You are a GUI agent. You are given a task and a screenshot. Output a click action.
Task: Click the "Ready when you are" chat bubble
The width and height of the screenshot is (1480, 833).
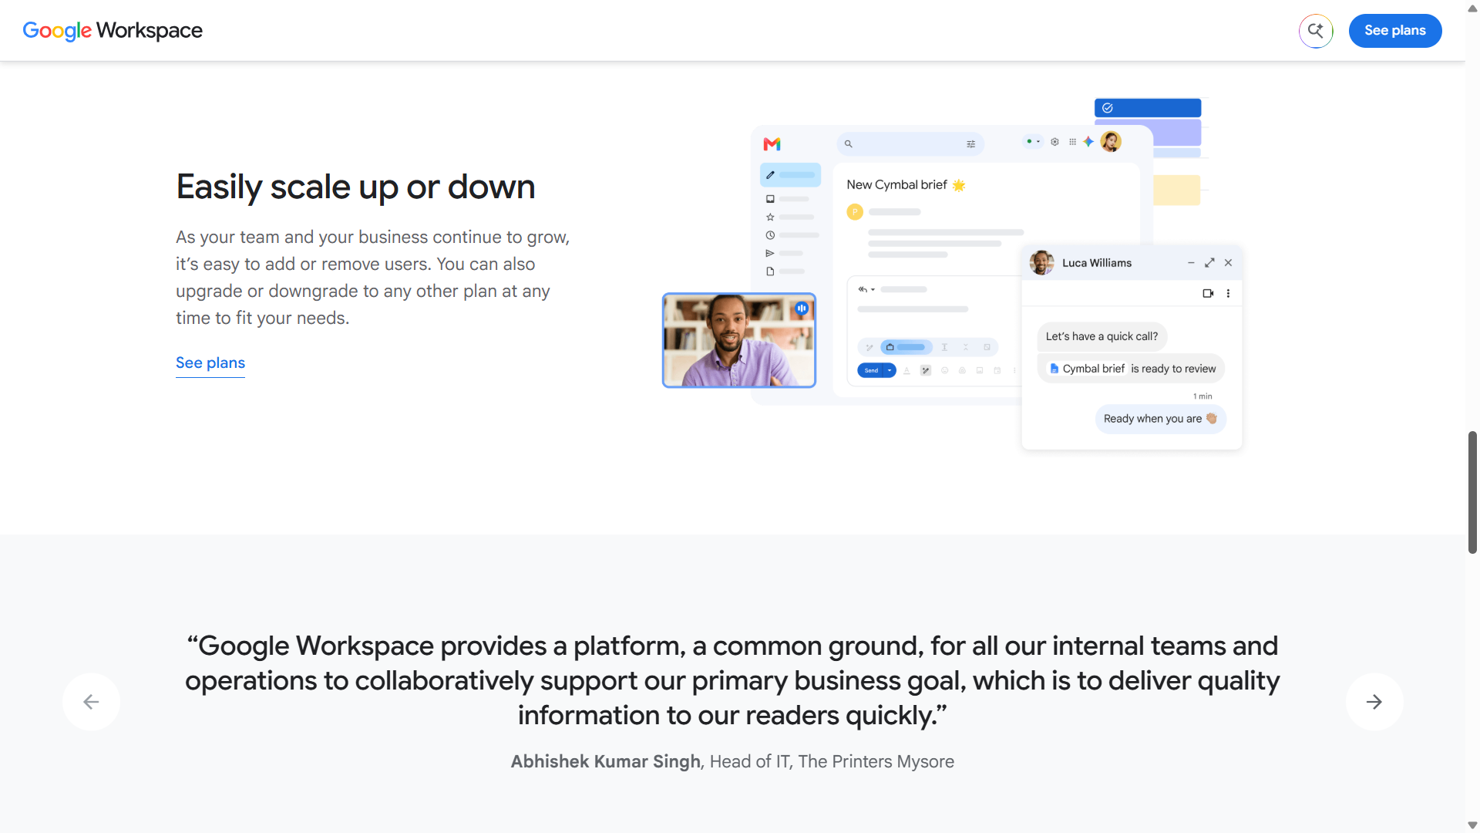(x=1160, y=419)
